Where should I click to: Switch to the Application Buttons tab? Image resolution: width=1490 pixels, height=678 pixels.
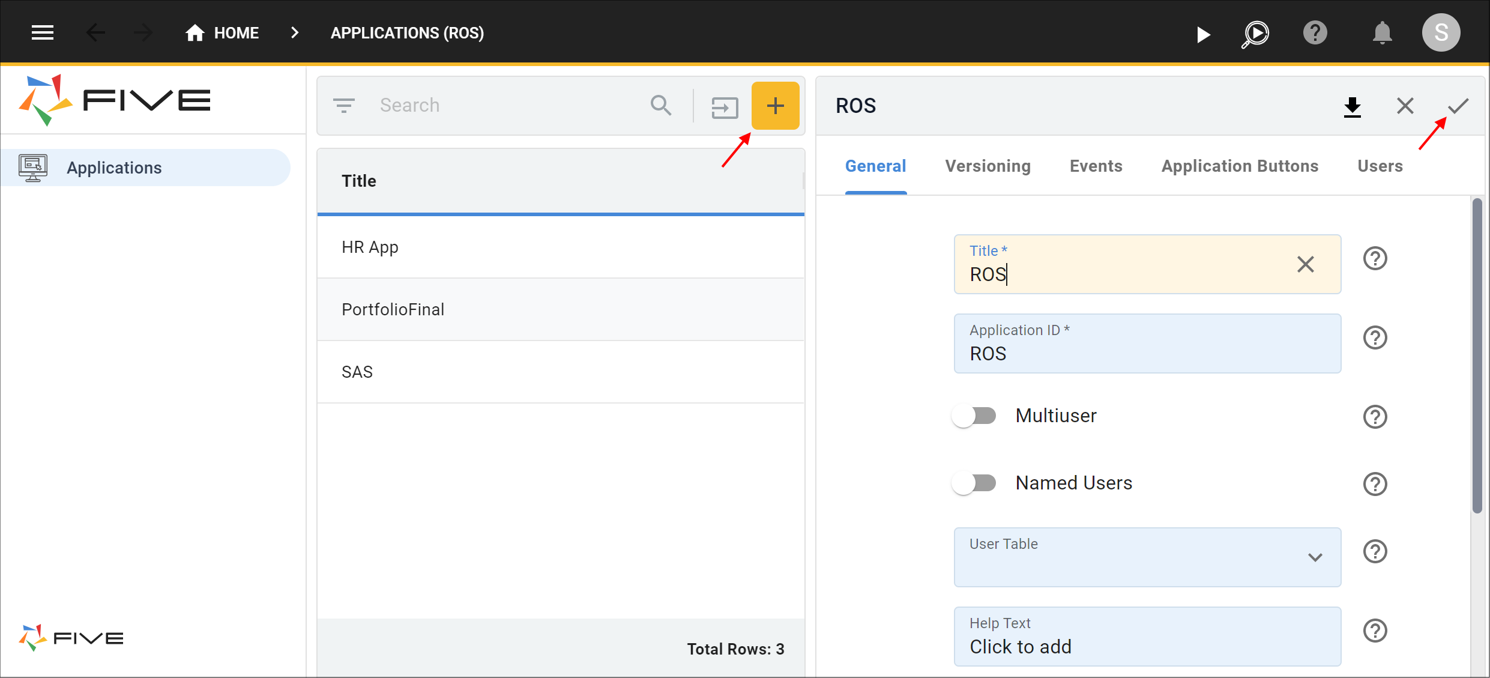(x=1240, y=166)
